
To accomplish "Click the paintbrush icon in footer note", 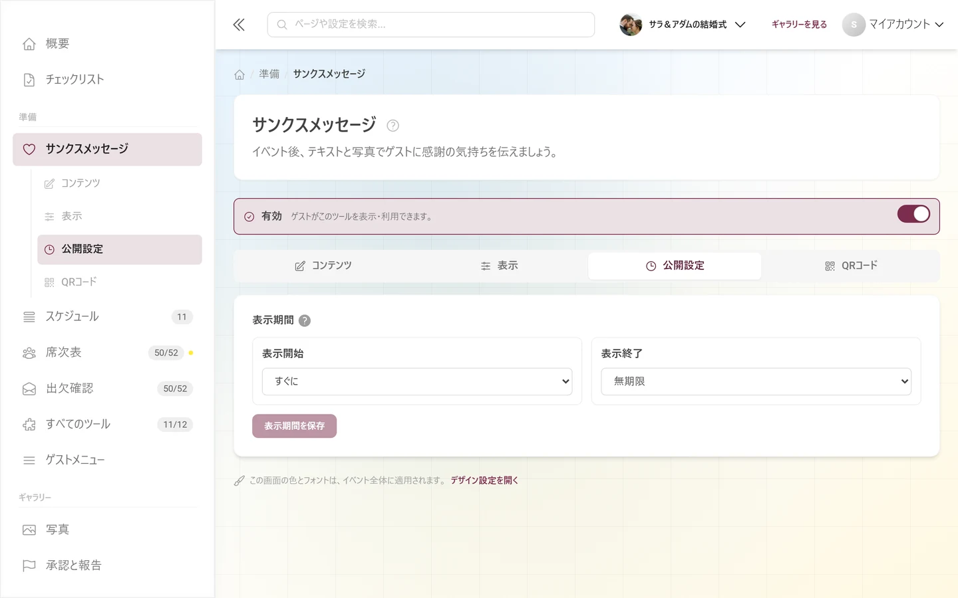I will pos(239,480).
